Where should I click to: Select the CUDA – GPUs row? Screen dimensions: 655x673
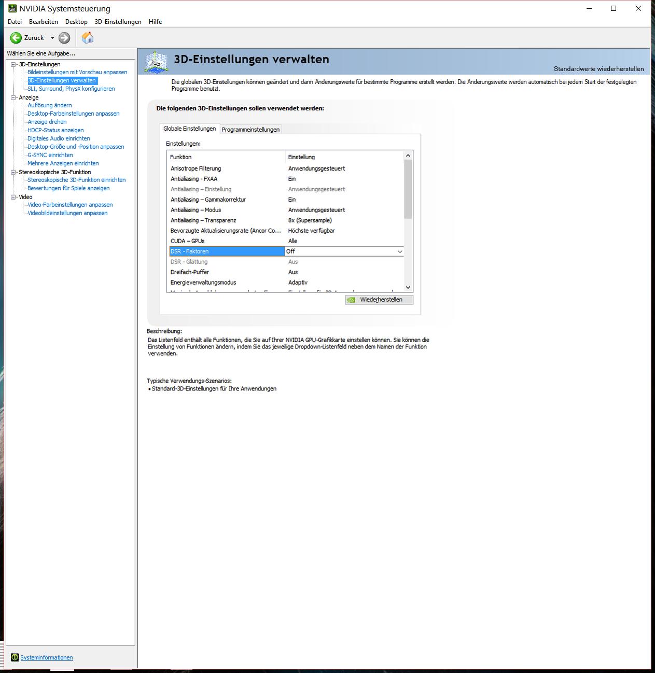(x=285, y=241)
